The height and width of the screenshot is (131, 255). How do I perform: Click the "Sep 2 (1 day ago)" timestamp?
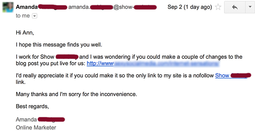point(190,7)
